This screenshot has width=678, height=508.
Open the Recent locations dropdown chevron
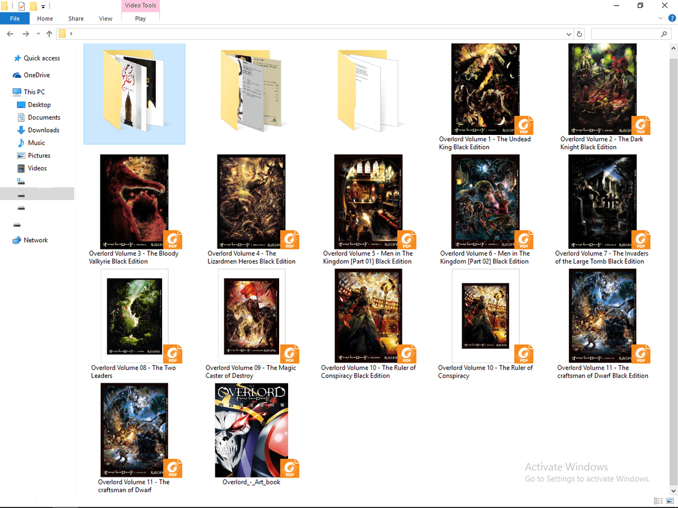38,34
